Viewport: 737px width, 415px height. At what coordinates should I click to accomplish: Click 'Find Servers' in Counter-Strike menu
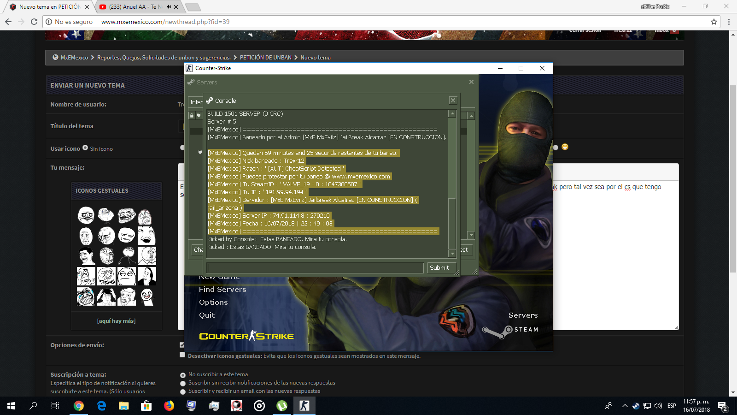pyautogui.click(x=222, y=290)
